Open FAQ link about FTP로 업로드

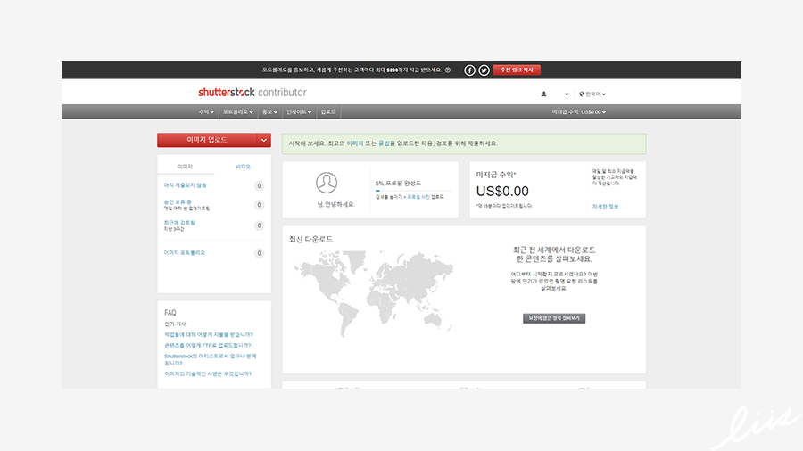coord(207,345)
